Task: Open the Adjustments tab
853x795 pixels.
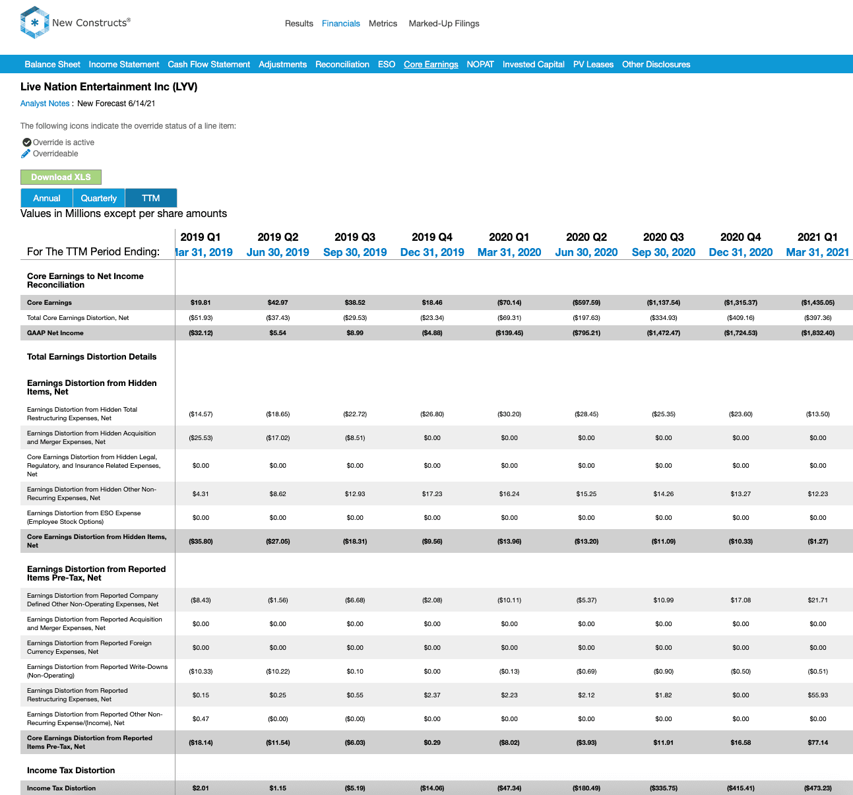Action: [x=282, y=65]
